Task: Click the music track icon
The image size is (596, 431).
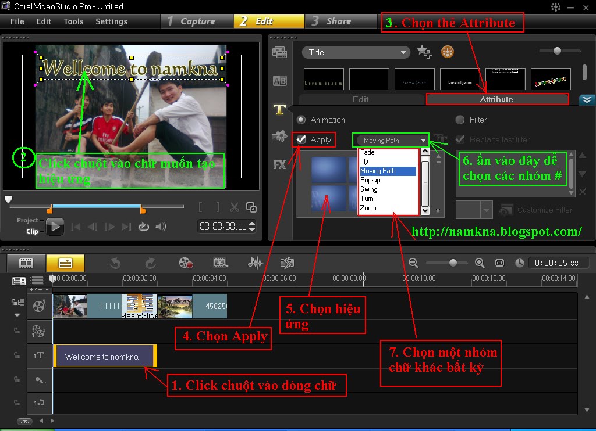Action: [39, 402]
